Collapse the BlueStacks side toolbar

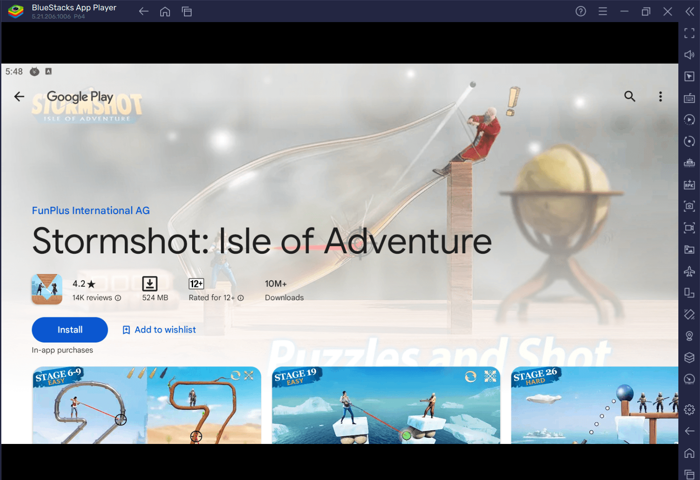coord(690,11)
